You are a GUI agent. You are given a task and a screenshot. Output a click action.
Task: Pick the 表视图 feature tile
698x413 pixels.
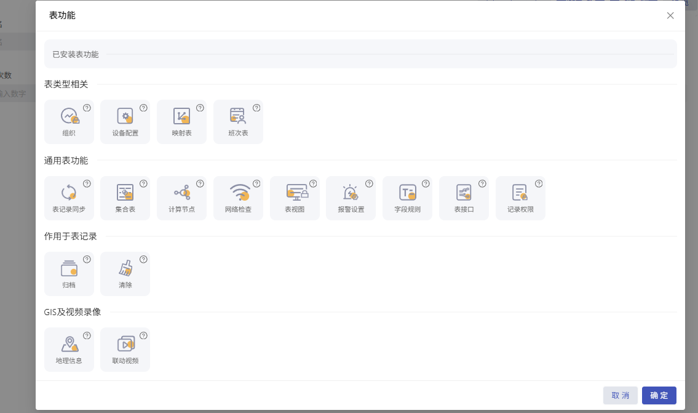pyautogui.click(x=295, y=193)
